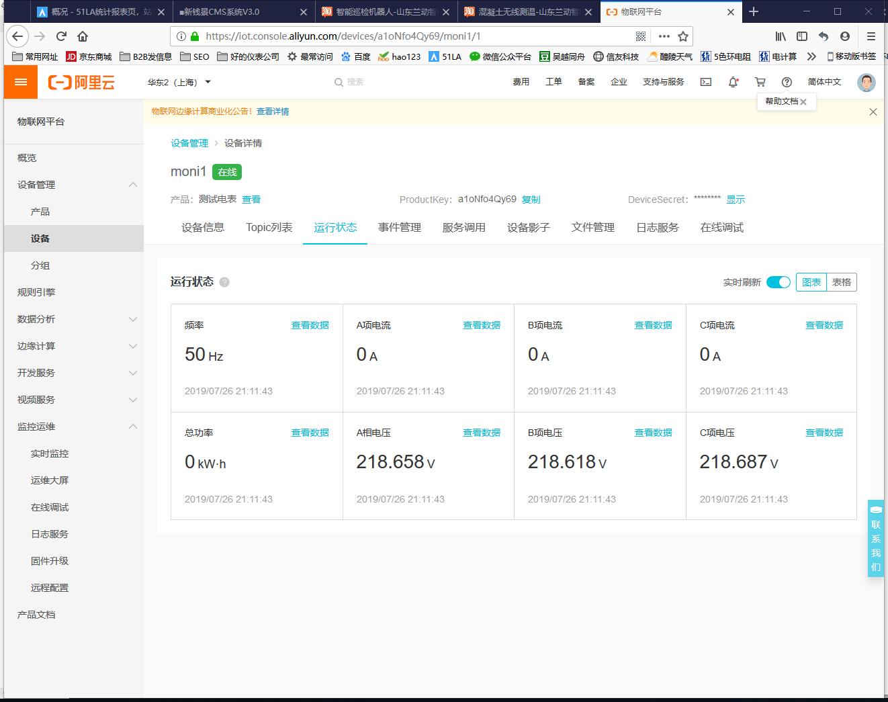Open the 华东2（上海）region dropdown
Viewport: 888px width, 702px height.
coord(179,81)
